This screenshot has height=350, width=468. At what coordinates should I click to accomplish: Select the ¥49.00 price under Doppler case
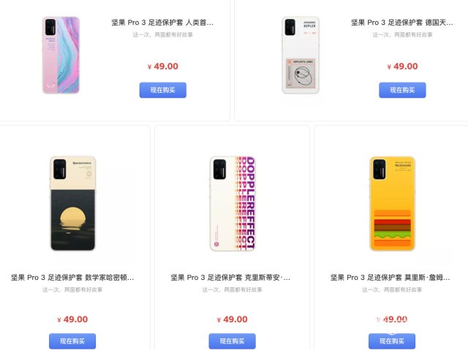click(x=233, y=319)
